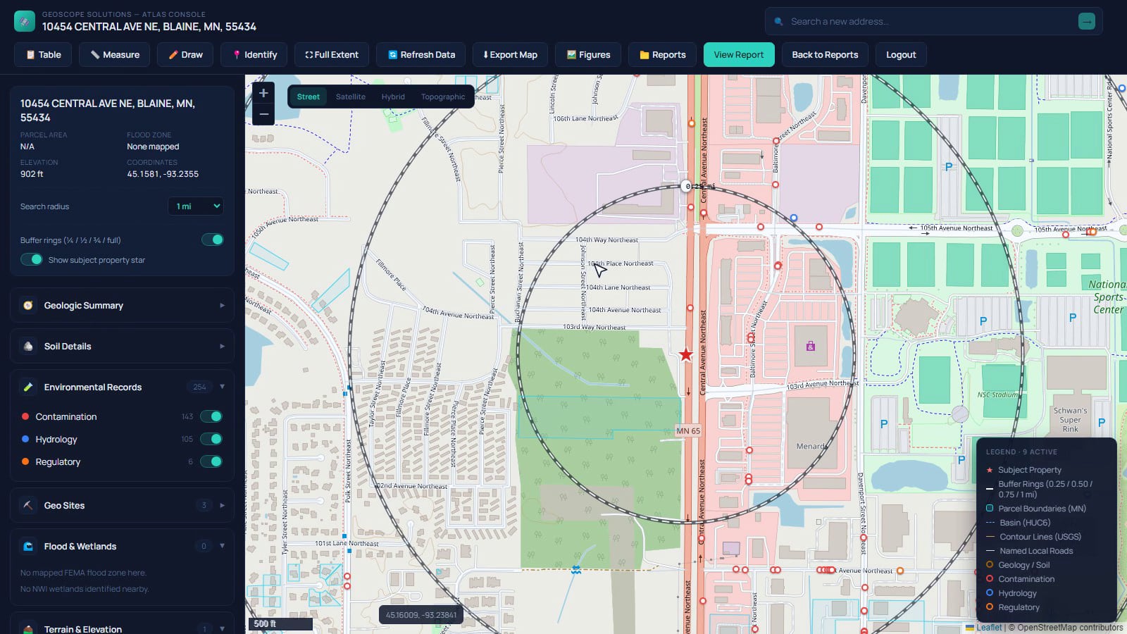Click Export Map

(x=510, y=54)
